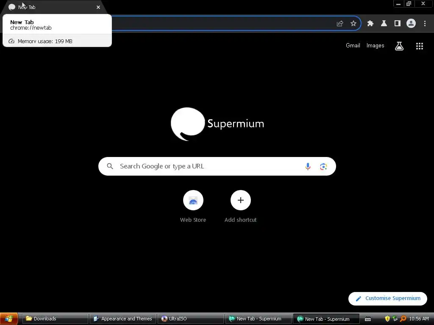Click the security shield tray icon
The image size is (434, 325).
click(x=387, y=319)
